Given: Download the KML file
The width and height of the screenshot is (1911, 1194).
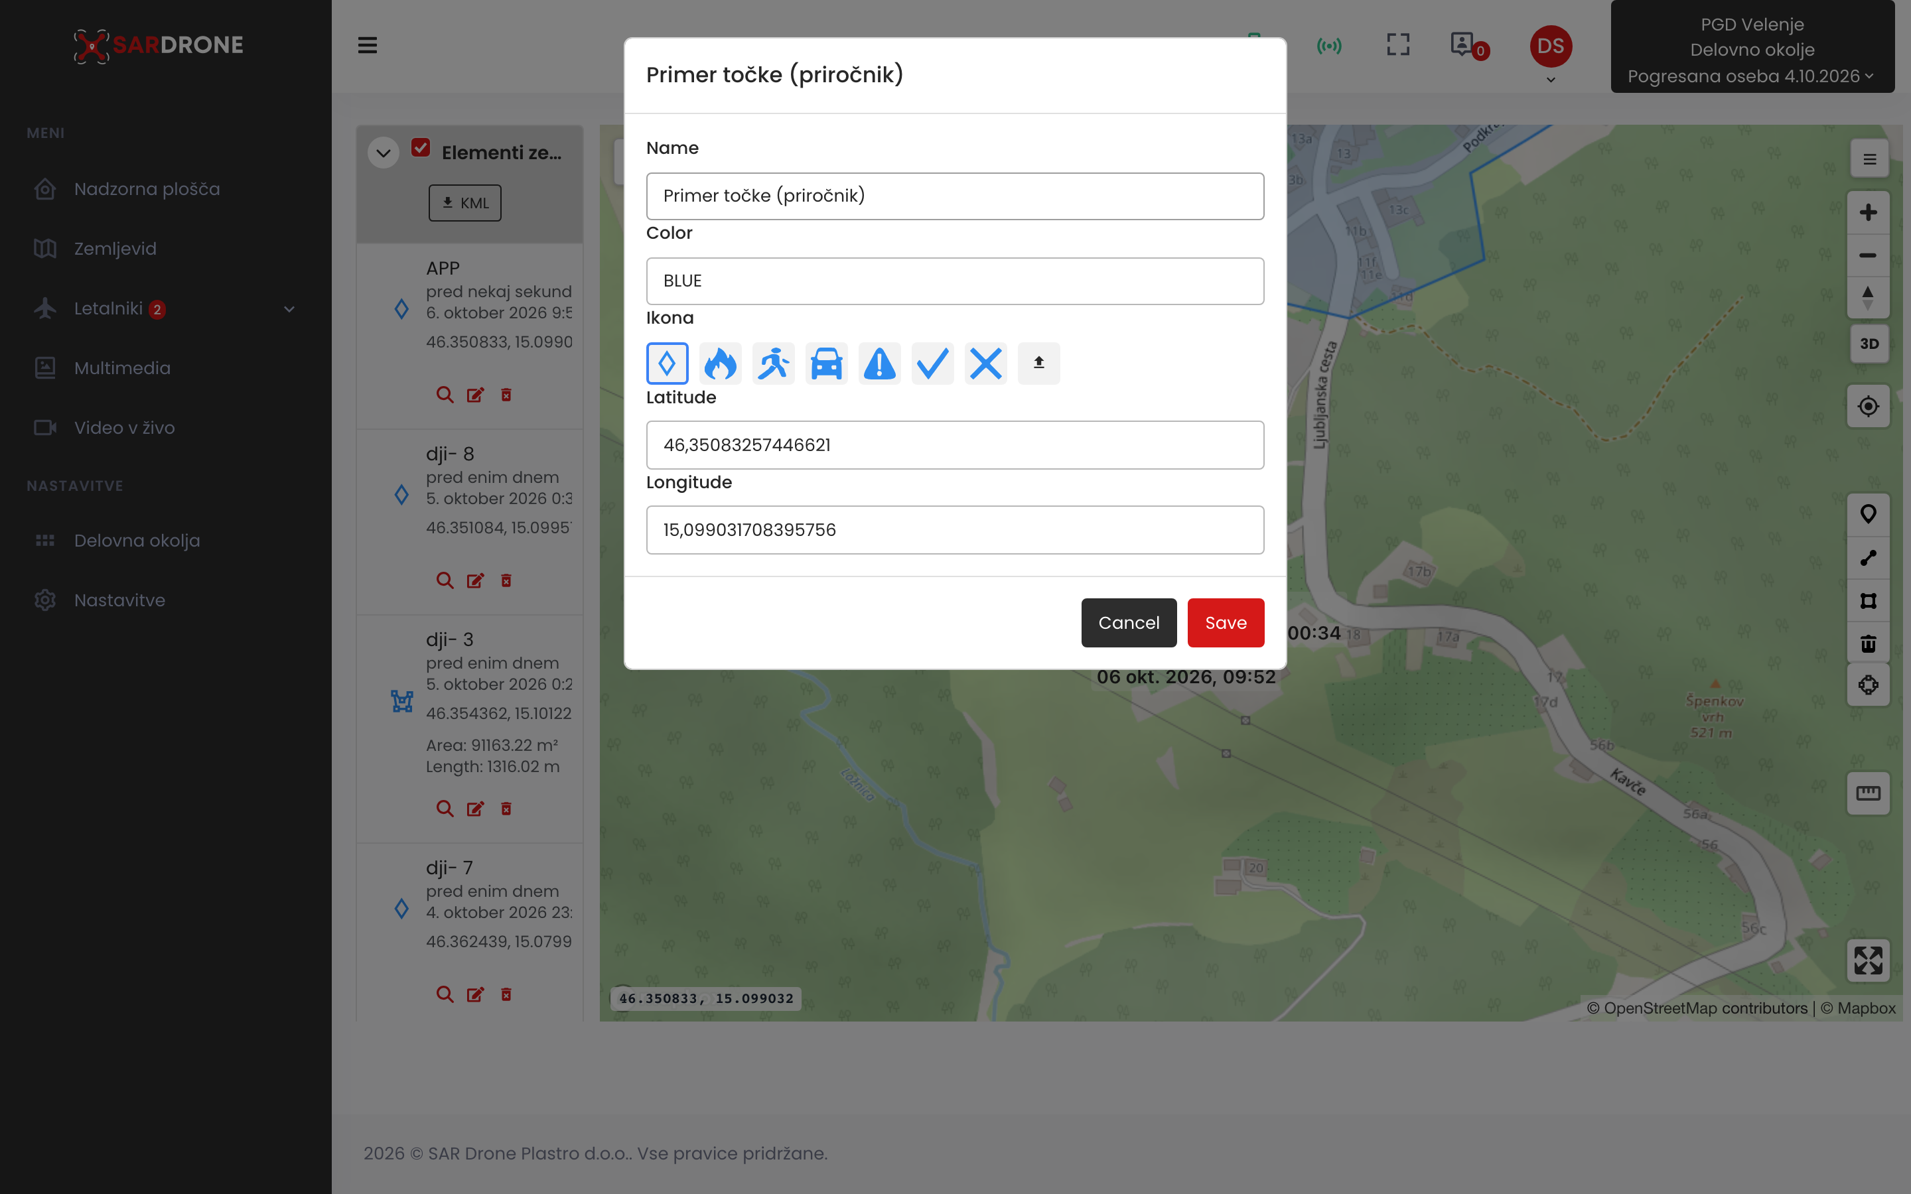Looking at the screenshot, I should coord(465,203).
